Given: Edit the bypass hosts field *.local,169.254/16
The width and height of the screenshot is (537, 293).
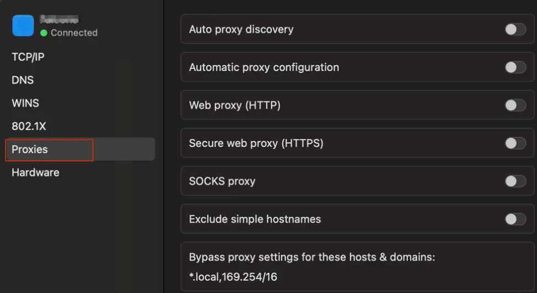Looking at the screenshot, I should [x=233, y=277].
